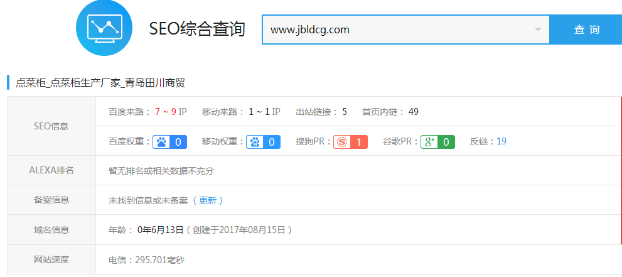Select the ALEXA排名 row header
622x277 pixels.
(51, 170)
